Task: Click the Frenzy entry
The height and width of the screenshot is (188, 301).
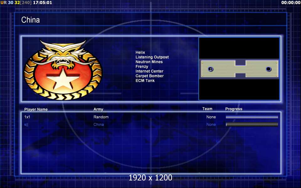Action: coord(142,66)
